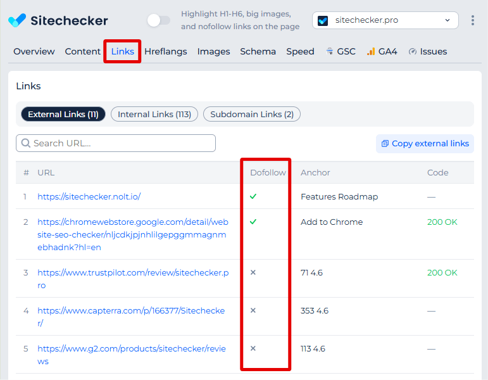Click the Dofollow column header

pos(268,172)
